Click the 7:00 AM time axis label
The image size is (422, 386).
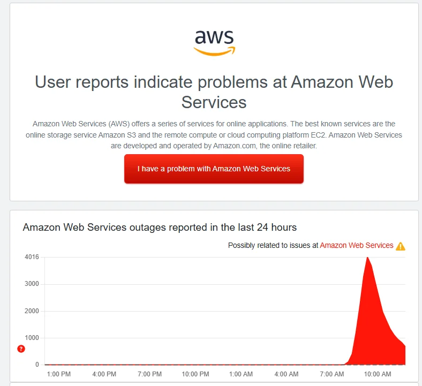click(x=332, y=374)
